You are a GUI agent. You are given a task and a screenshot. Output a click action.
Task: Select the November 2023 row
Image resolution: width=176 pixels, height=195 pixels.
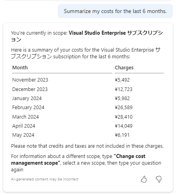(x=88, y=80)
